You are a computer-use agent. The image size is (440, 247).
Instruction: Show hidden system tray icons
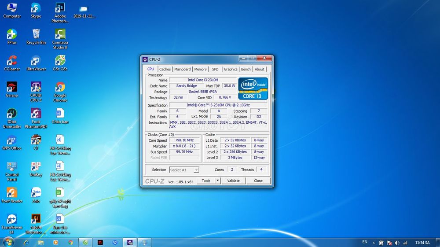tap(374, 243)
